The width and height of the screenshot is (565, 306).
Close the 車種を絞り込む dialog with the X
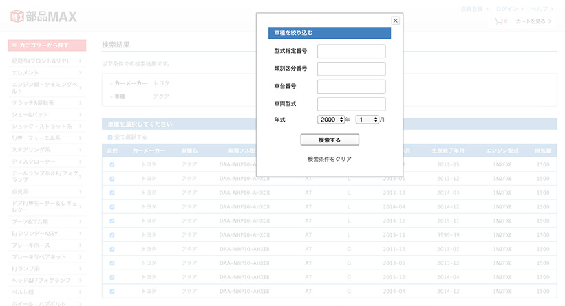click(x=395, y=21)
